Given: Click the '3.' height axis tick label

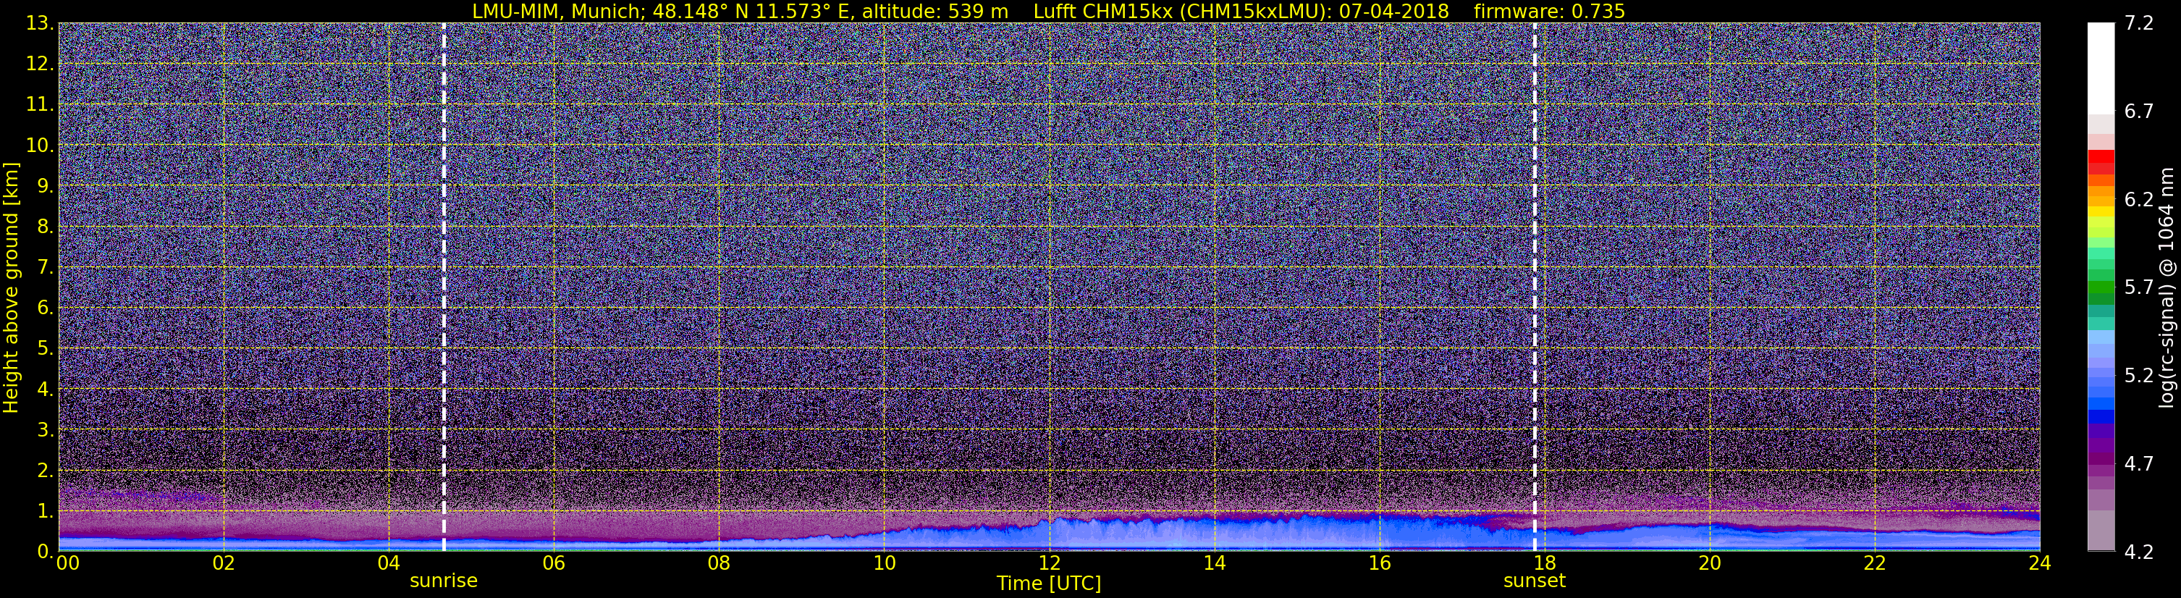Looking at the screenshot, I should click(x=46, y=429).
